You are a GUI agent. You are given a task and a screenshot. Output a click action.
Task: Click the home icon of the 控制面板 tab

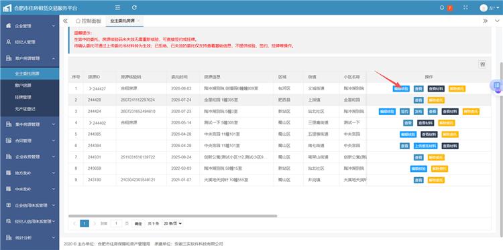pyautogui.click(x=78, y=21)
